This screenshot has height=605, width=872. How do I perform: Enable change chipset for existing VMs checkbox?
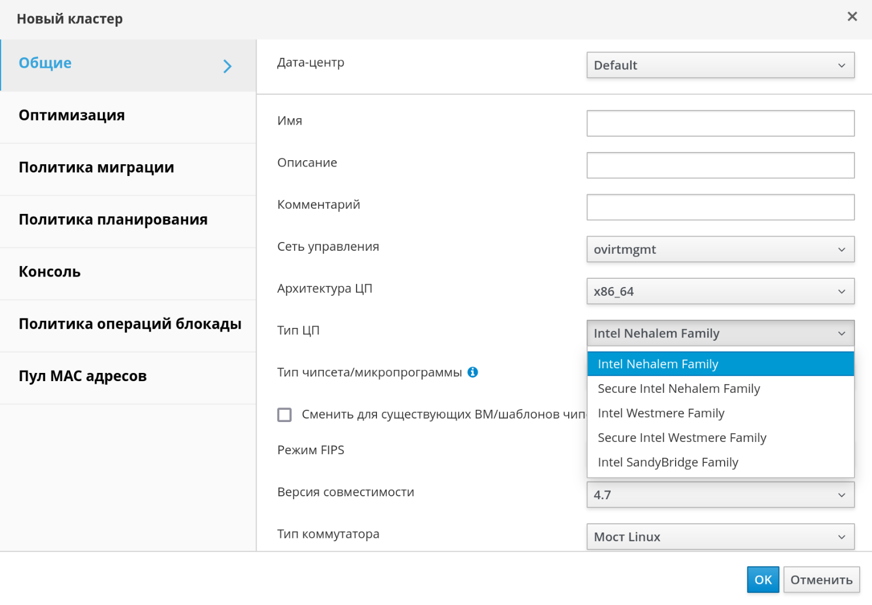click(x=285, y=415)
